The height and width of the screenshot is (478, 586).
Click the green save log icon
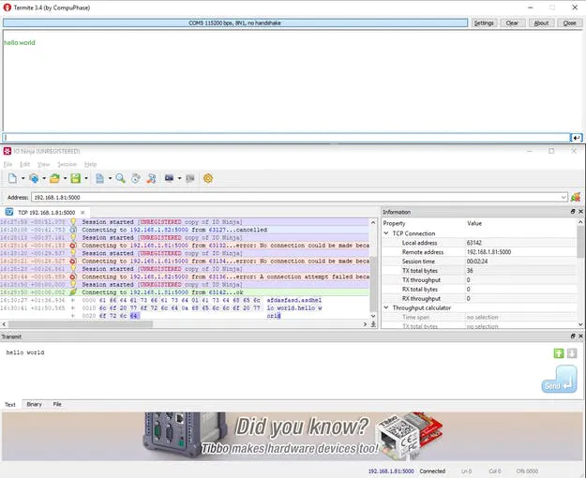pyautogui.click(x=76, y=178)
